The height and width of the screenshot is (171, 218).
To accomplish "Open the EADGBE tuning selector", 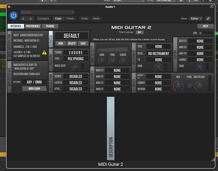I will (x=76, y=53).
